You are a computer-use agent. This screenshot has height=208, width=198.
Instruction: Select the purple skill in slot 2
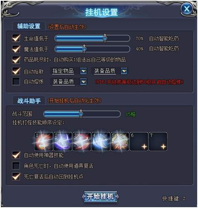point(63,141)
